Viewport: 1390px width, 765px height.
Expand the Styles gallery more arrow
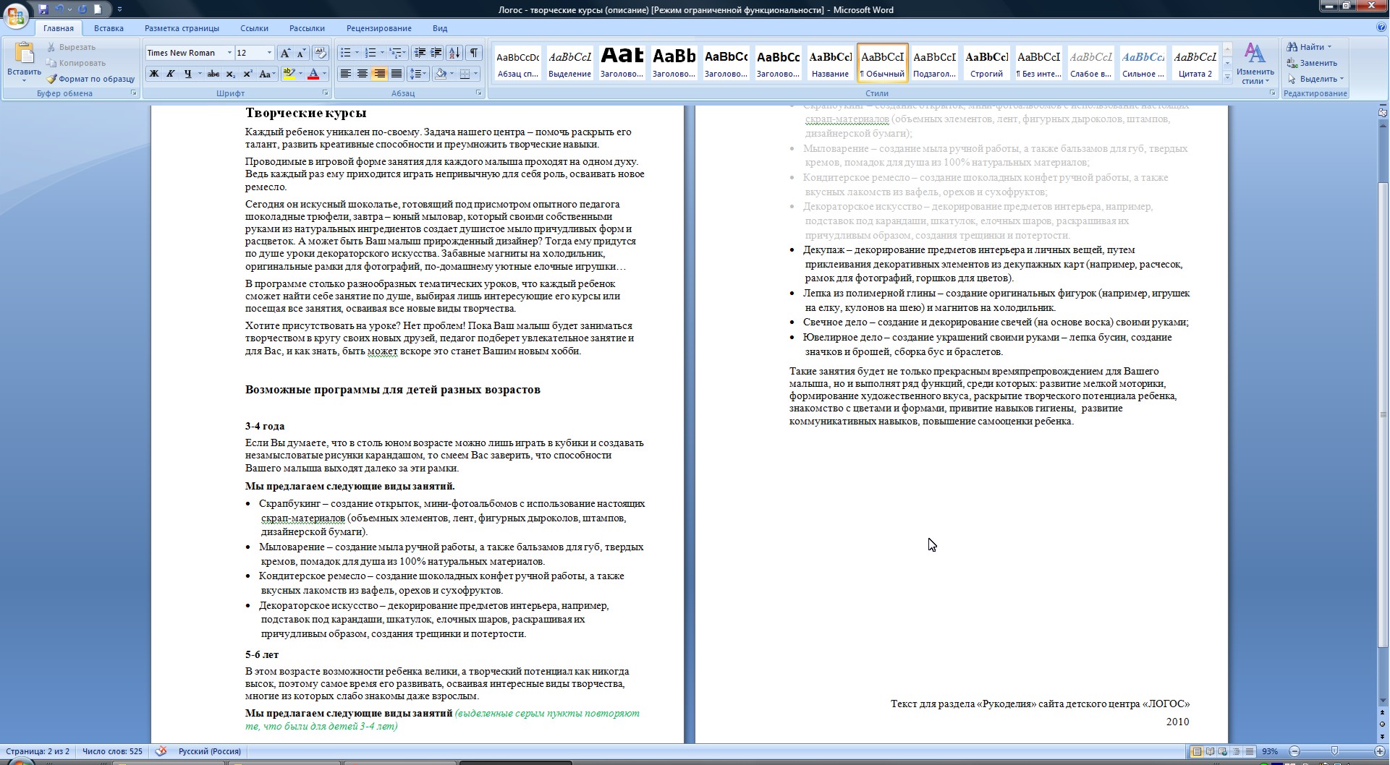(1227, 77)
